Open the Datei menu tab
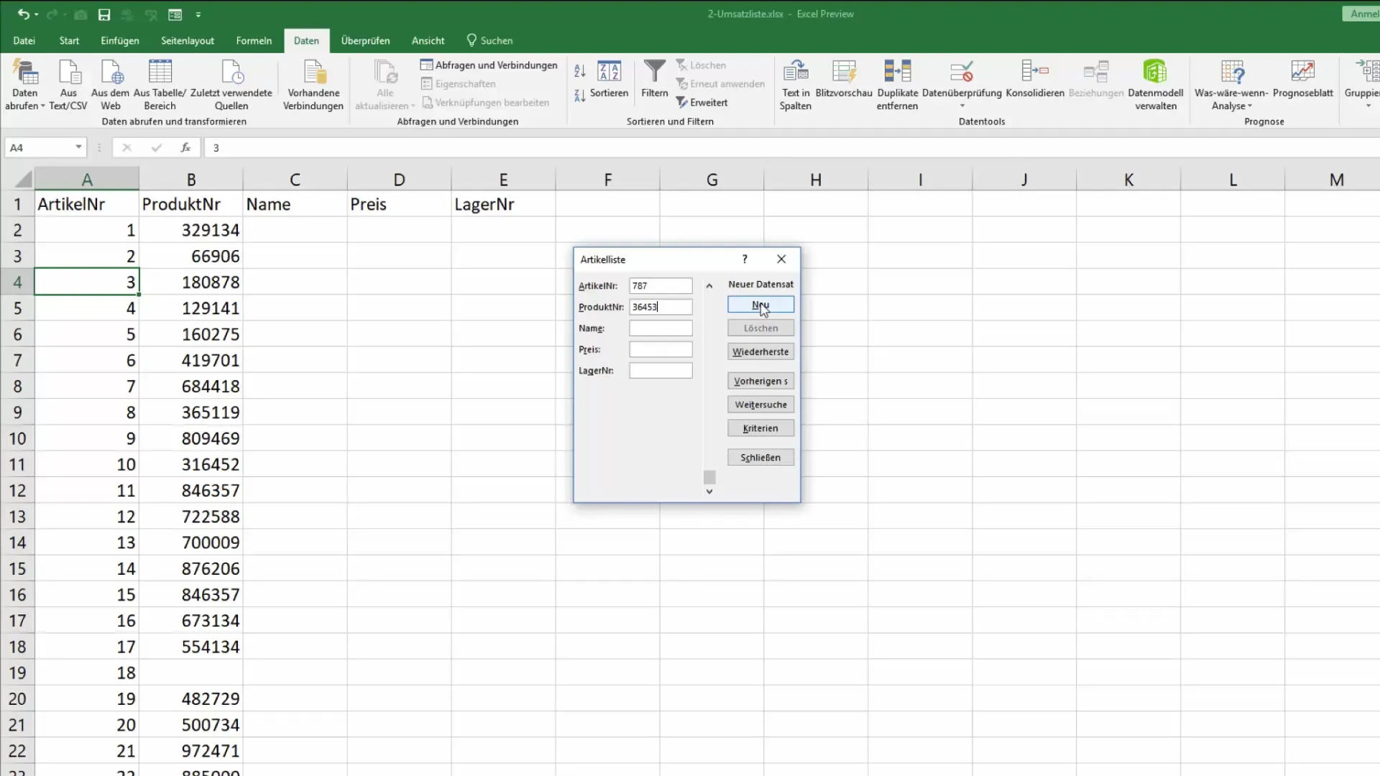 [24, 40]
